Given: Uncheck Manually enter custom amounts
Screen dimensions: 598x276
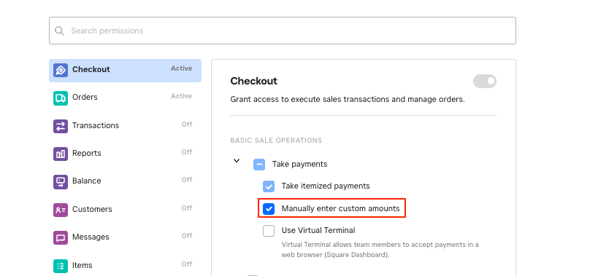Looking at the screenshot, I should (269, 208).
